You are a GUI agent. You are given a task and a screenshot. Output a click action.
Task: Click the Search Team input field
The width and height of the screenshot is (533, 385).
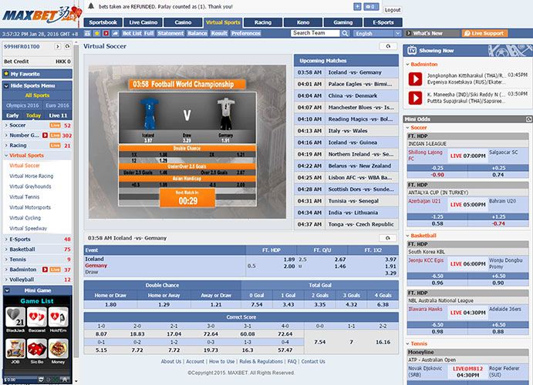pos(315,33)
